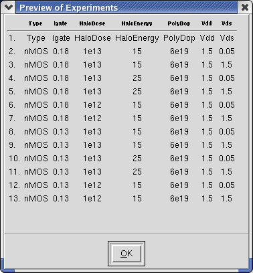This screenshot has height=273, width=253.
Task: Select PolyDop 6e19 in row 5
Action: click(x=179, y=92)
